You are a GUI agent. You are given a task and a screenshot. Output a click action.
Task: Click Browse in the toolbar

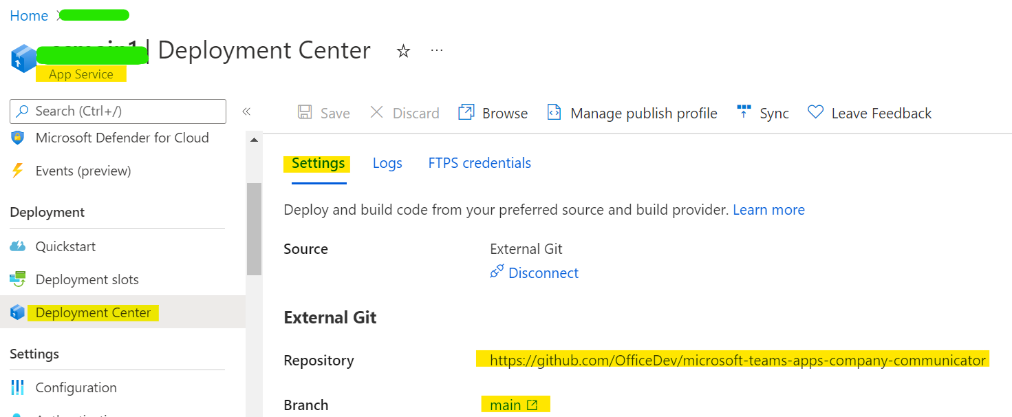[493, 113]
